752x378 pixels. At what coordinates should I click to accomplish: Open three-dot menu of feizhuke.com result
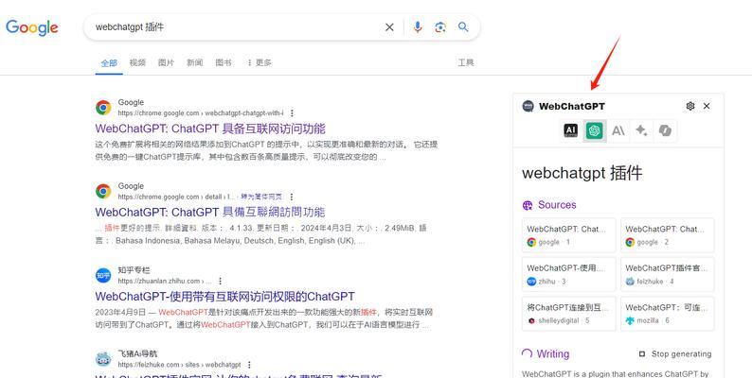coord(249,365)
